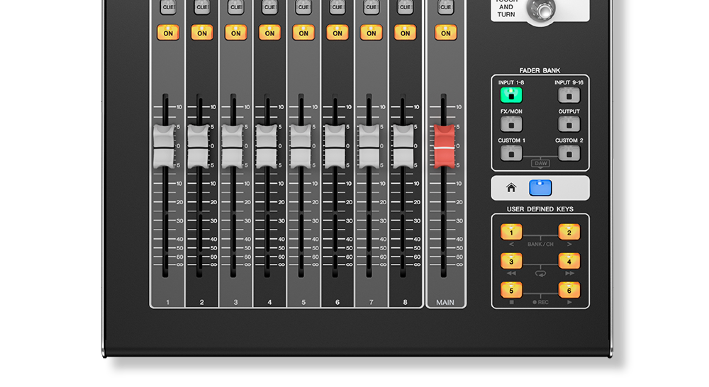Toggle the ON button for channel 1
The width and height of the screenshot is (709, 387).
168,33
